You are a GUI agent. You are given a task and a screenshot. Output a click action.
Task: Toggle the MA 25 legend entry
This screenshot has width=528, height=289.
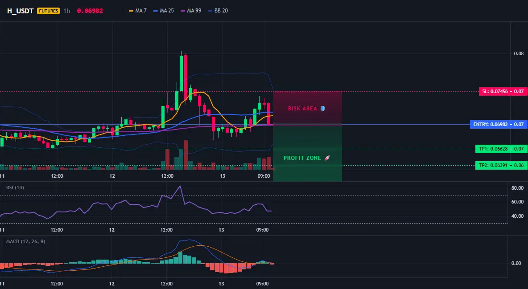tap(164, 11)
